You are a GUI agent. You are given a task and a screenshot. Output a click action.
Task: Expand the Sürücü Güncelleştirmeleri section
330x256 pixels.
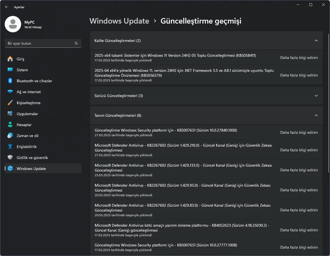tap(316, 96)
